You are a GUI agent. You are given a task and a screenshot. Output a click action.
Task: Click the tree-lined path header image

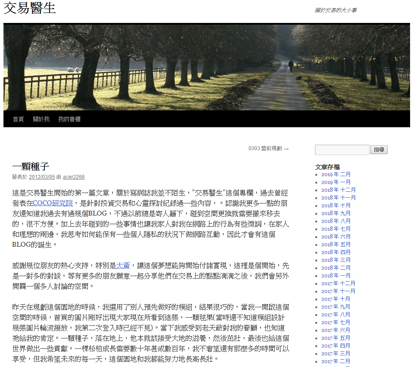click(207, 67)
